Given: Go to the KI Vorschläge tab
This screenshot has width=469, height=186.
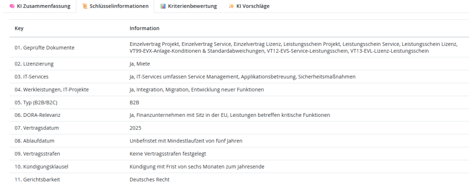Looking at the screenshot, I should tap(253, 6).
